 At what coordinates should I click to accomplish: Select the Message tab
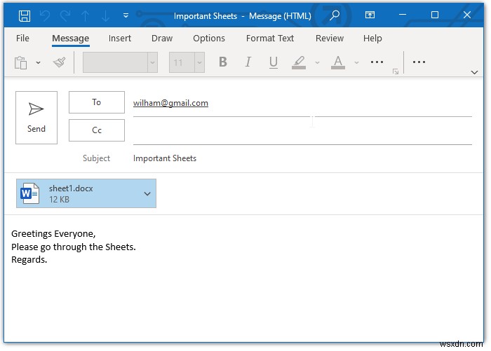(x=70, y=39)
